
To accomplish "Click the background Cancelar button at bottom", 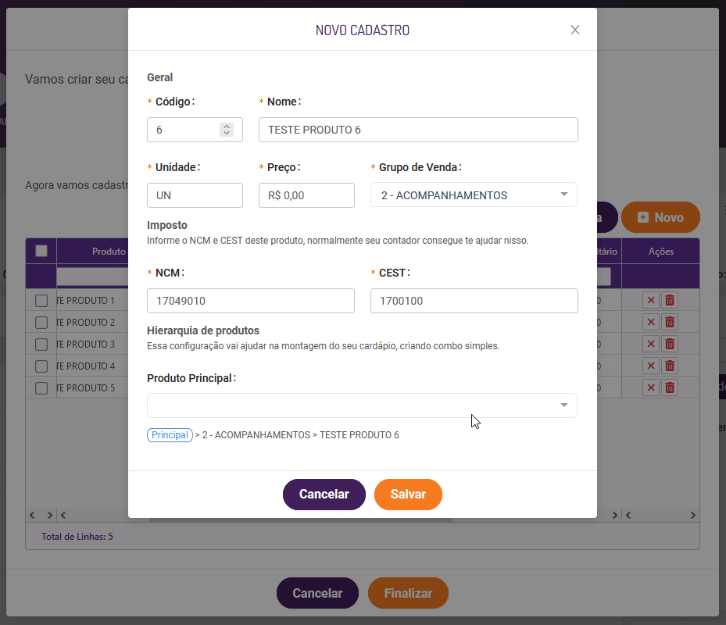I will (317, 593).
